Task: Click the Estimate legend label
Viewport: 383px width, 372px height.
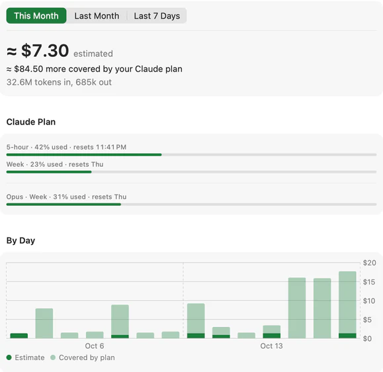Action: pos(30,357)
